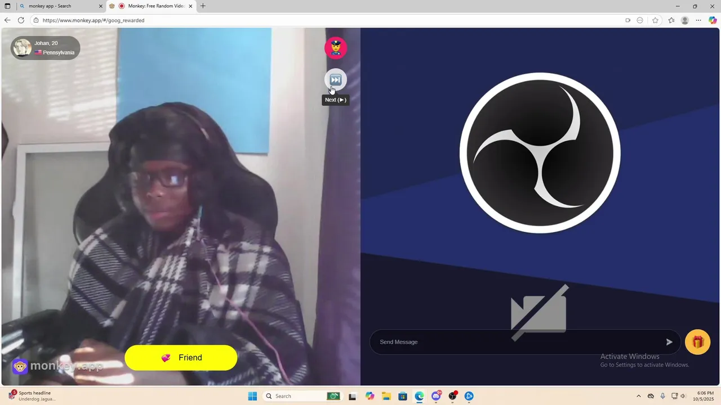Open OBS Studio from the taskbar
Image resolution: width=721 pixels, height=405 pixels.
click(x=452, y=396)
